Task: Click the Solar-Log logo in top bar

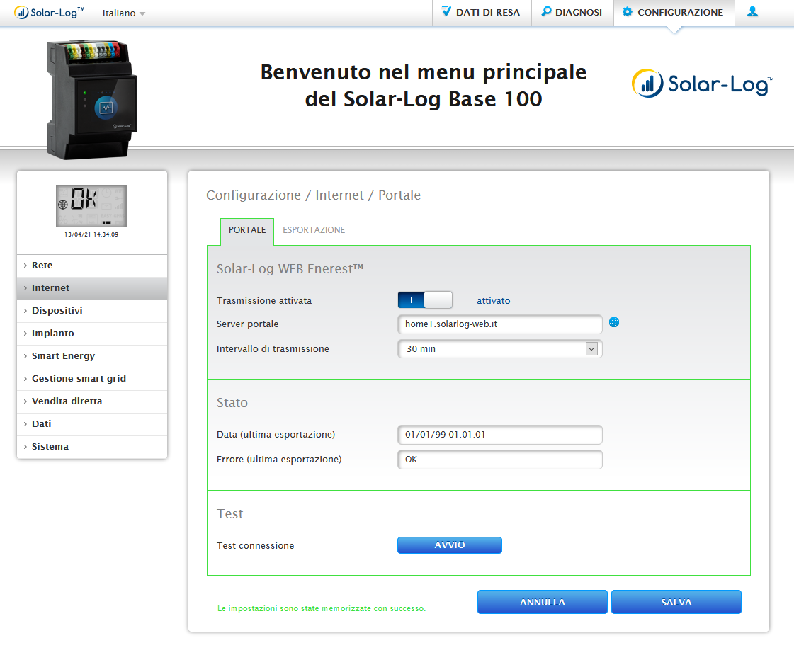Action: pos(50,13)
